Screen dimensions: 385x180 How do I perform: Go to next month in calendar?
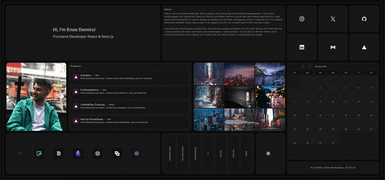point(310,67)
